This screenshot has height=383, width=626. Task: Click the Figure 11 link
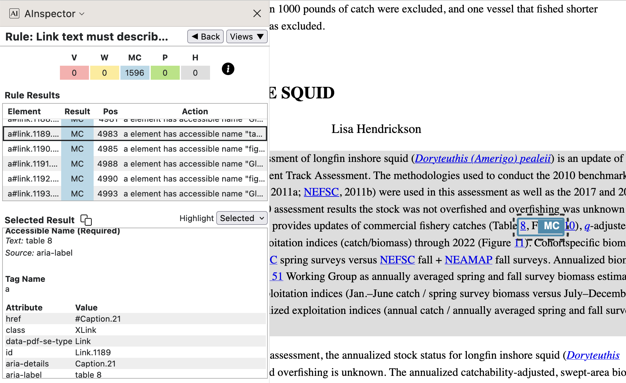coord(519,243)
